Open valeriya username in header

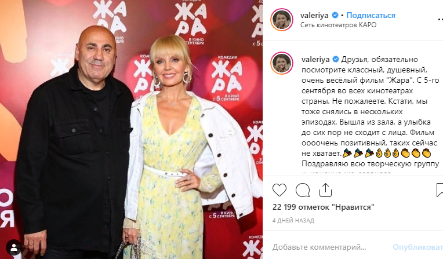point(314,15)
